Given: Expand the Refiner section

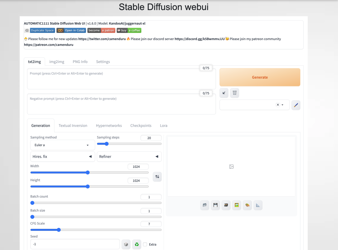Looking at the screenshot, I should point(129,157).
